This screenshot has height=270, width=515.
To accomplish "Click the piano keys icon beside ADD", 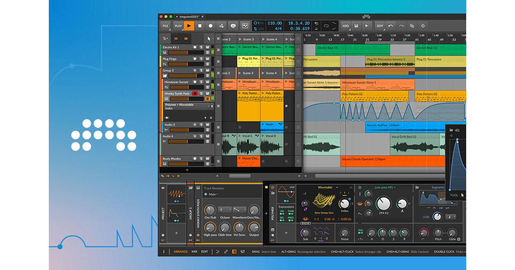I will pyautogui.click(x=356, y=26).
